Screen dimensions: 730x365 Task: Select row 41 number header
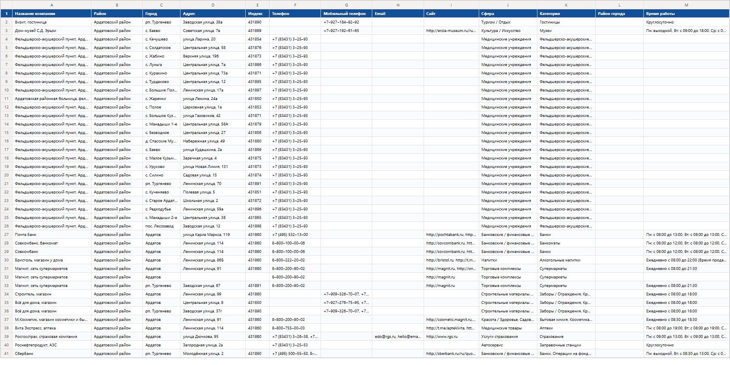click(x=6, y=354)
